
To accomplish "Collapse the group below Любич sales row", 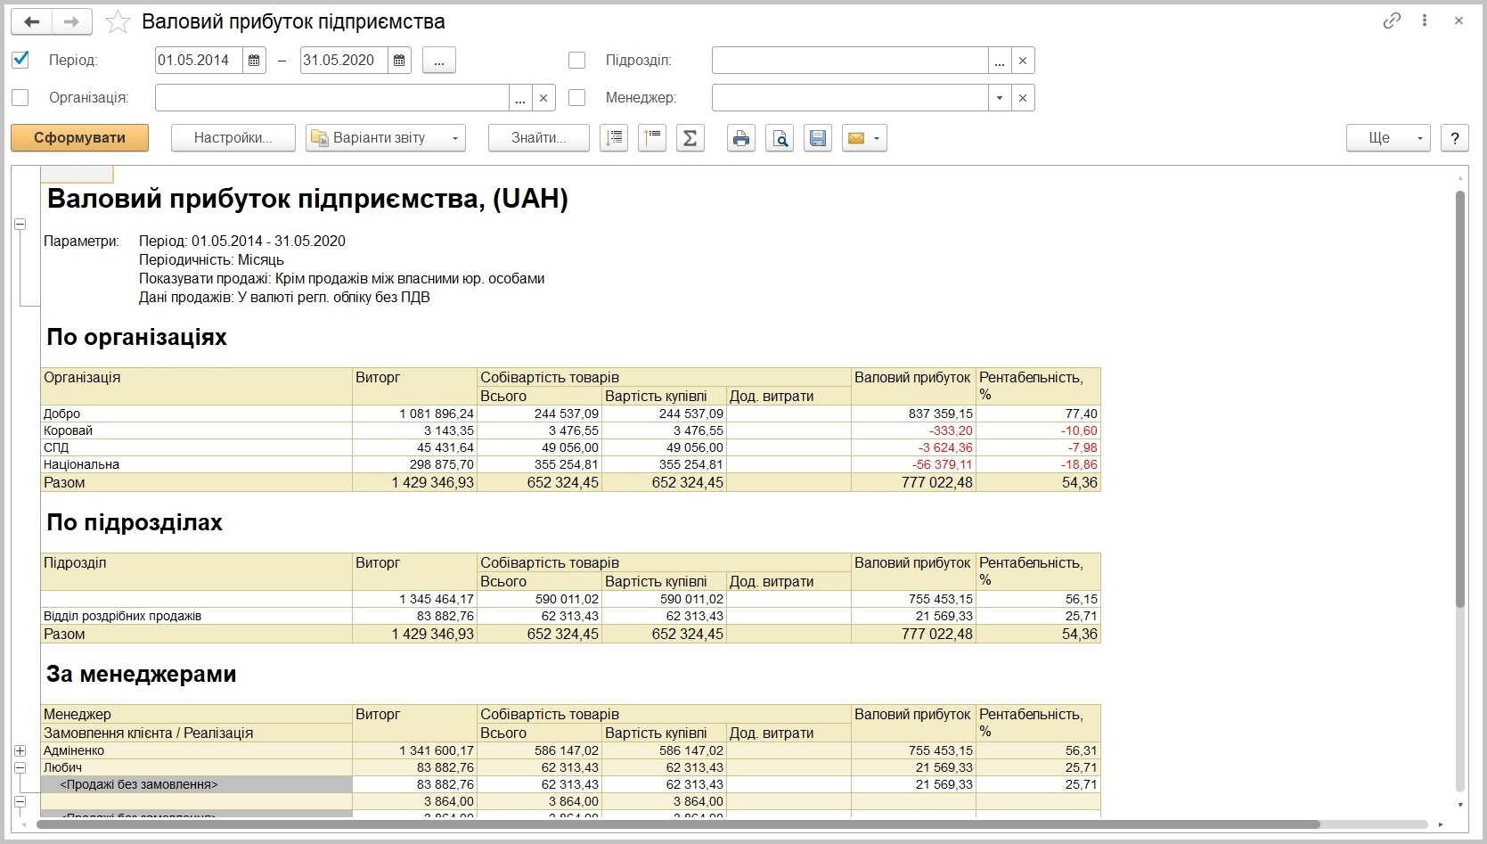I will [x=20, y=802].
